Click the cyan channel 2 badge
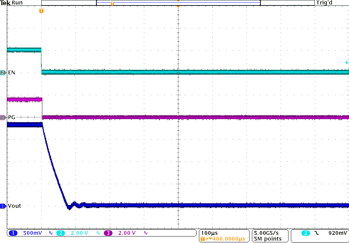349x243 pixels. click(60, 233)
